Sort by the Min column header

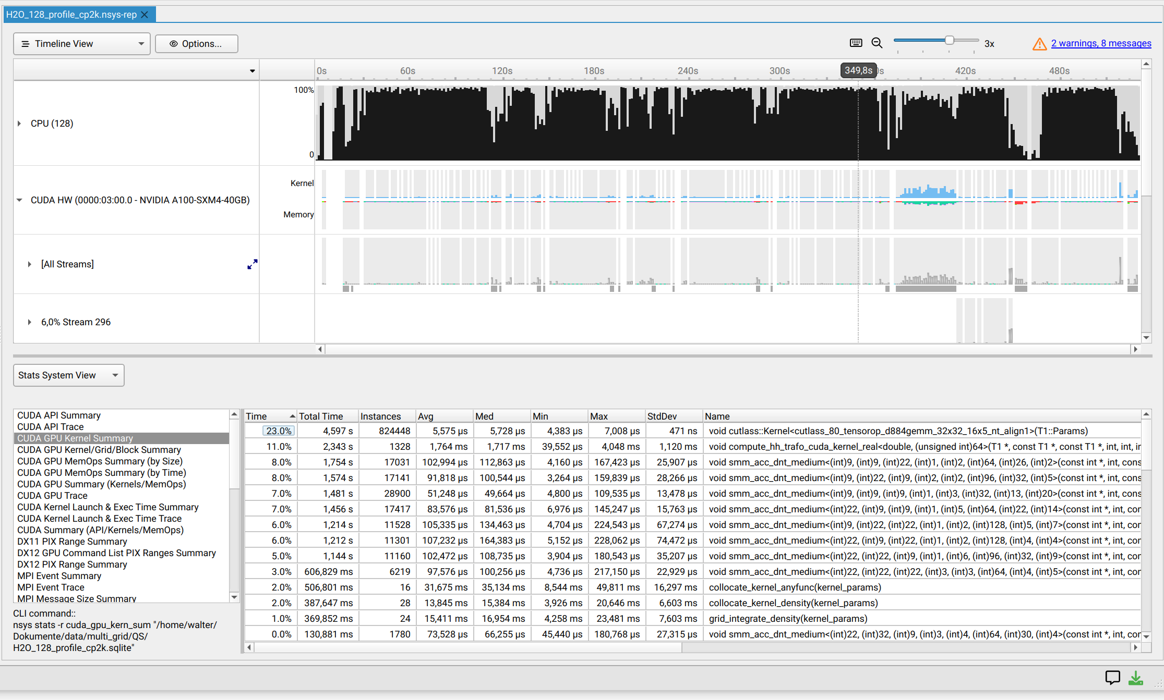[x=559, y=416]
